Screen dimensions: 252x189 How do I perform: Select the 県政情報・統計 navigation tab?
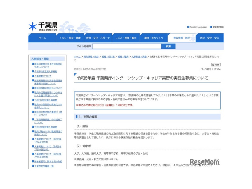click(182, 38)
